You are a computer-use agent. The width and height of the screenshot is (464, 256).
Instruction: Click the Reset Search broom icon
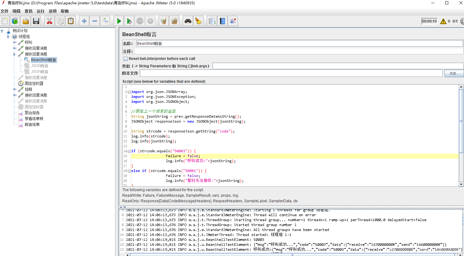pyautogui.click(x=198, y=21)
